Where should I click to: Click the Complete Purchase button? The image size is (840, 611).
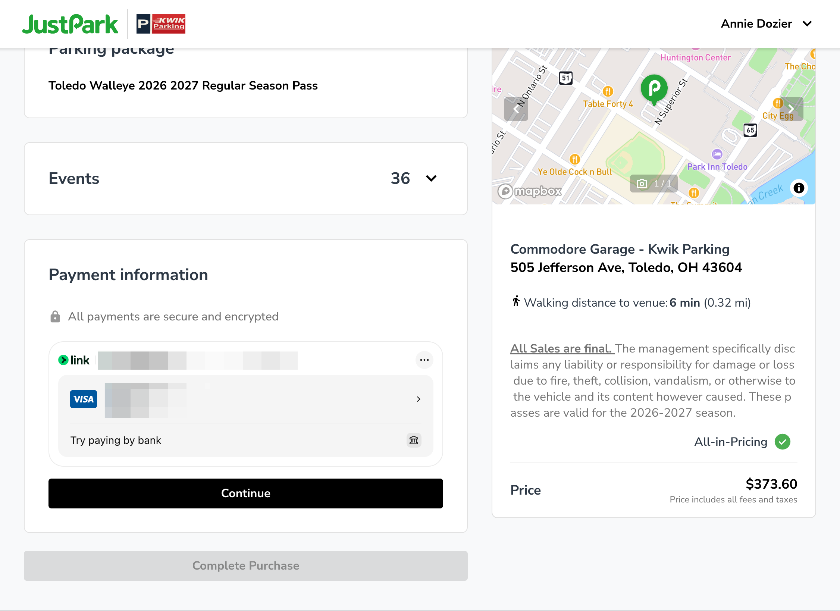pyautogui.click(x=246, y=565)
